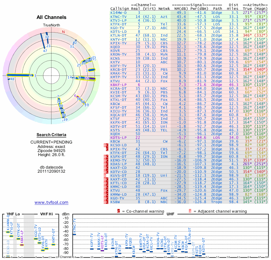The width and height of the screenshot is (271, 260).
Task: Select KDTV-CD callsign in the table
Action: coord(119,172)
